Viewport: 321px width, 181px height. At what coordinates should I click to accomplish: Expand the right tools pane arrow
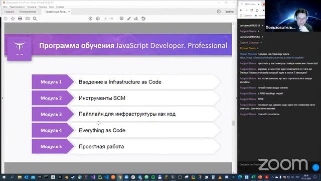coord(236,98)
